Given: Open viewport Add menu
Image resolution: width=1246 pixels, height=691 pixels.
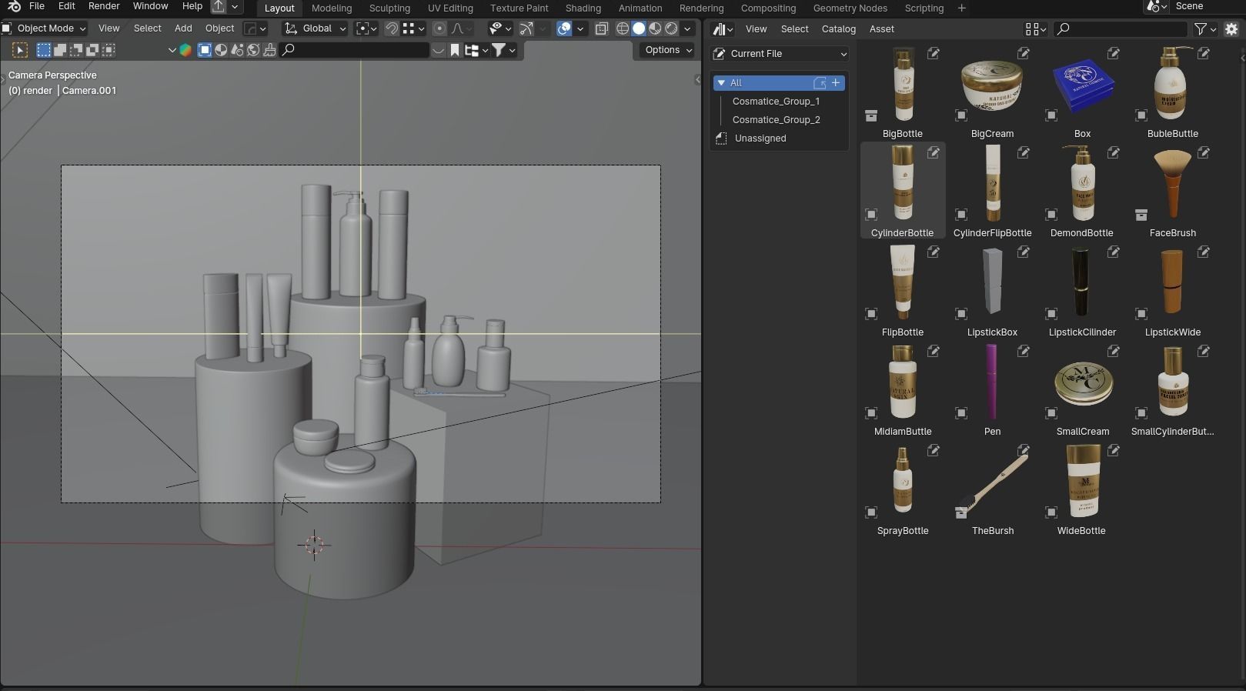Looking at the screenshot, I should click(183, 28).
